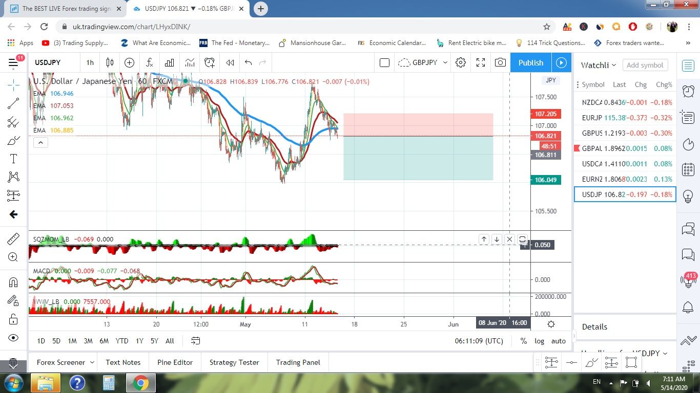Click the Publish button
Screen dimensions: 700x393
click(x=531, y=62)
